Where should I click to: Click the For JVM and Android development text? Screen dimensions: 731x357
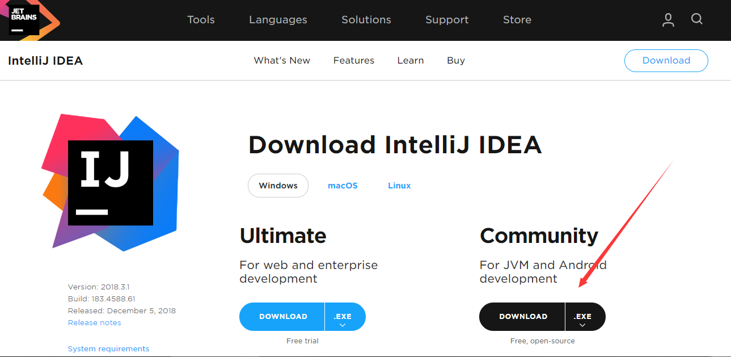[543, 272]
